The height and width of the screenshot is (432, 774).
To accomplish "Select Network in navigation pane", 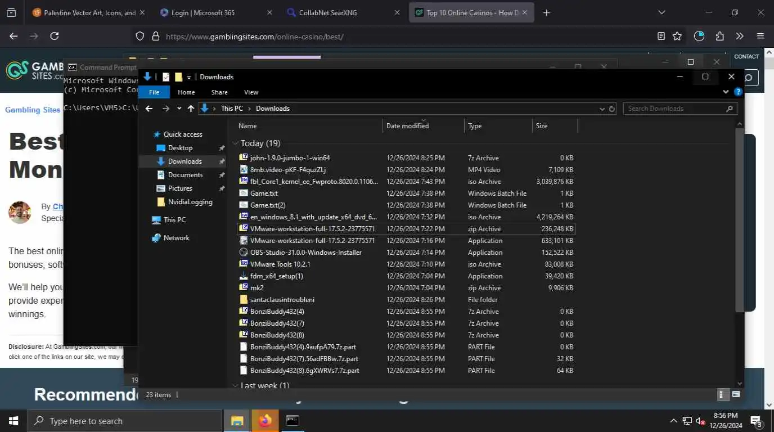I will 176,238.
